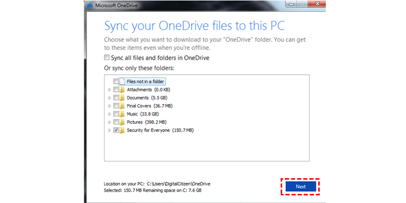This screenshot has width=406, height=203.
Task: Click the Security for Everyone folder icon
Action: (122, 130)
